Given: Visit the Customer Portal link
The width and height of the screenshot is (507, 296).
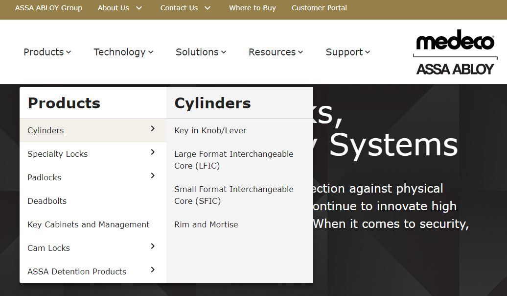Looking at the screenshot, I should [x=319, y=8].
